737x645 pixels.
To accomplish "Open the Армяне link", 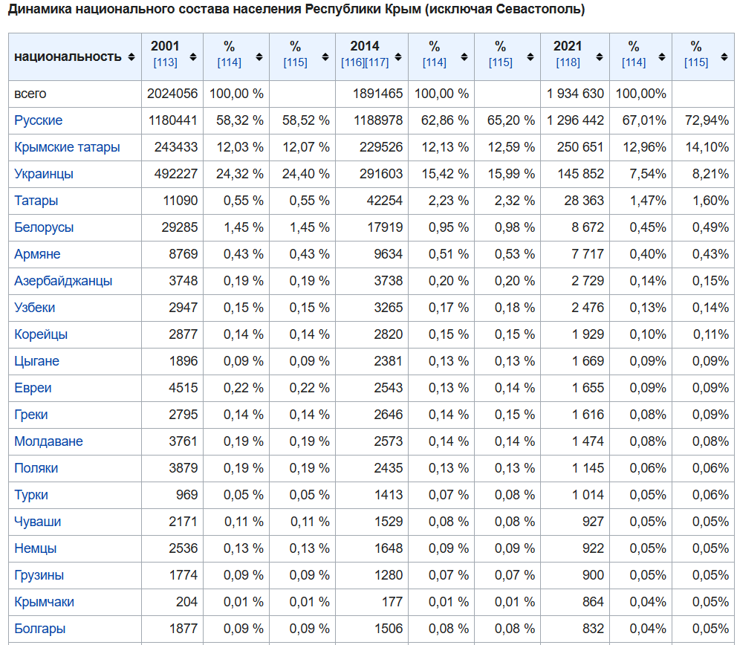I will coord(37,254).
